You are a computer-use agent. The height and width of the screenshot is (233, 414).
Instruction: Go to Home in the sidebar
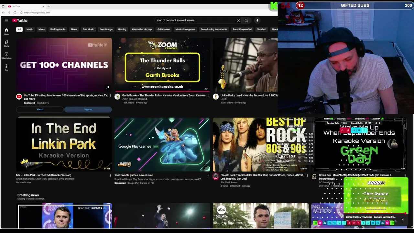pyautogui.click(x=6, y=31)
